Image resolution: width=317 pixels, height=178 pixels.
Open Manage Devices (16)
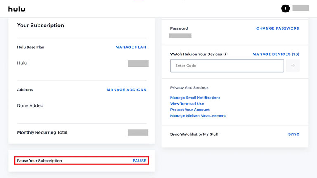coord(276,54)
